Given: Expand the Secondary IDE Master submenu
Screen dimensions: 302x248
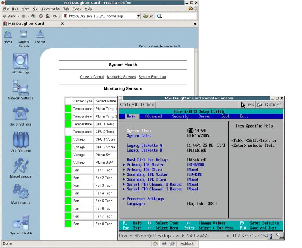Looking at the screenshot, I should tap(124, 175).
